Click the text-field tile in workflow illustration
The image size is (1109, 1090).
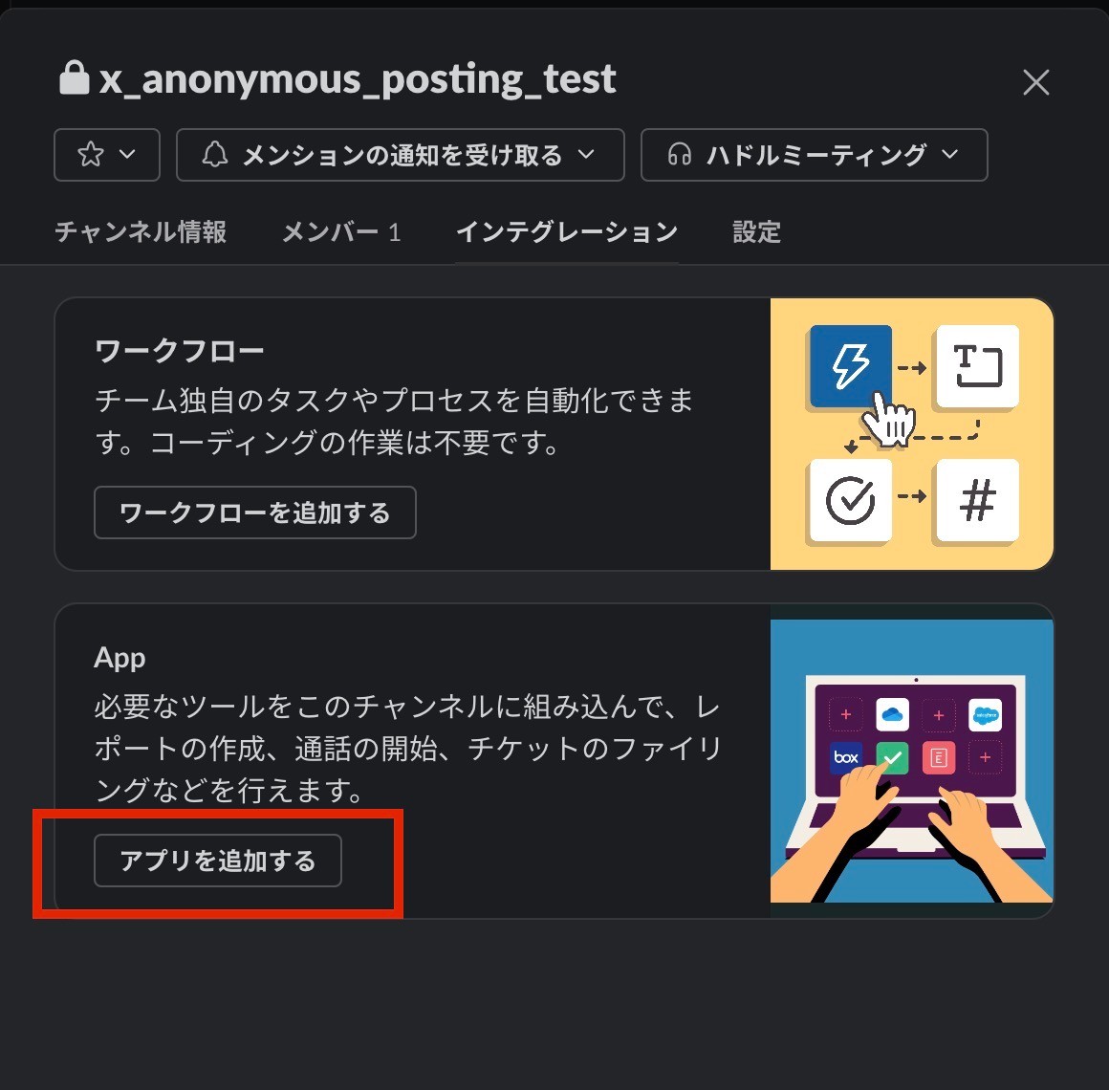click(x=977, y=365)
